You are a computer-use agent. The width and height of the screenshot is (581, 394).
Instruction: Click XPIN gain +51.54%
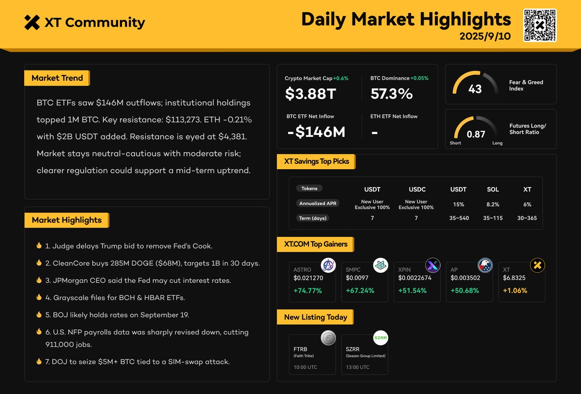point(413,291)
